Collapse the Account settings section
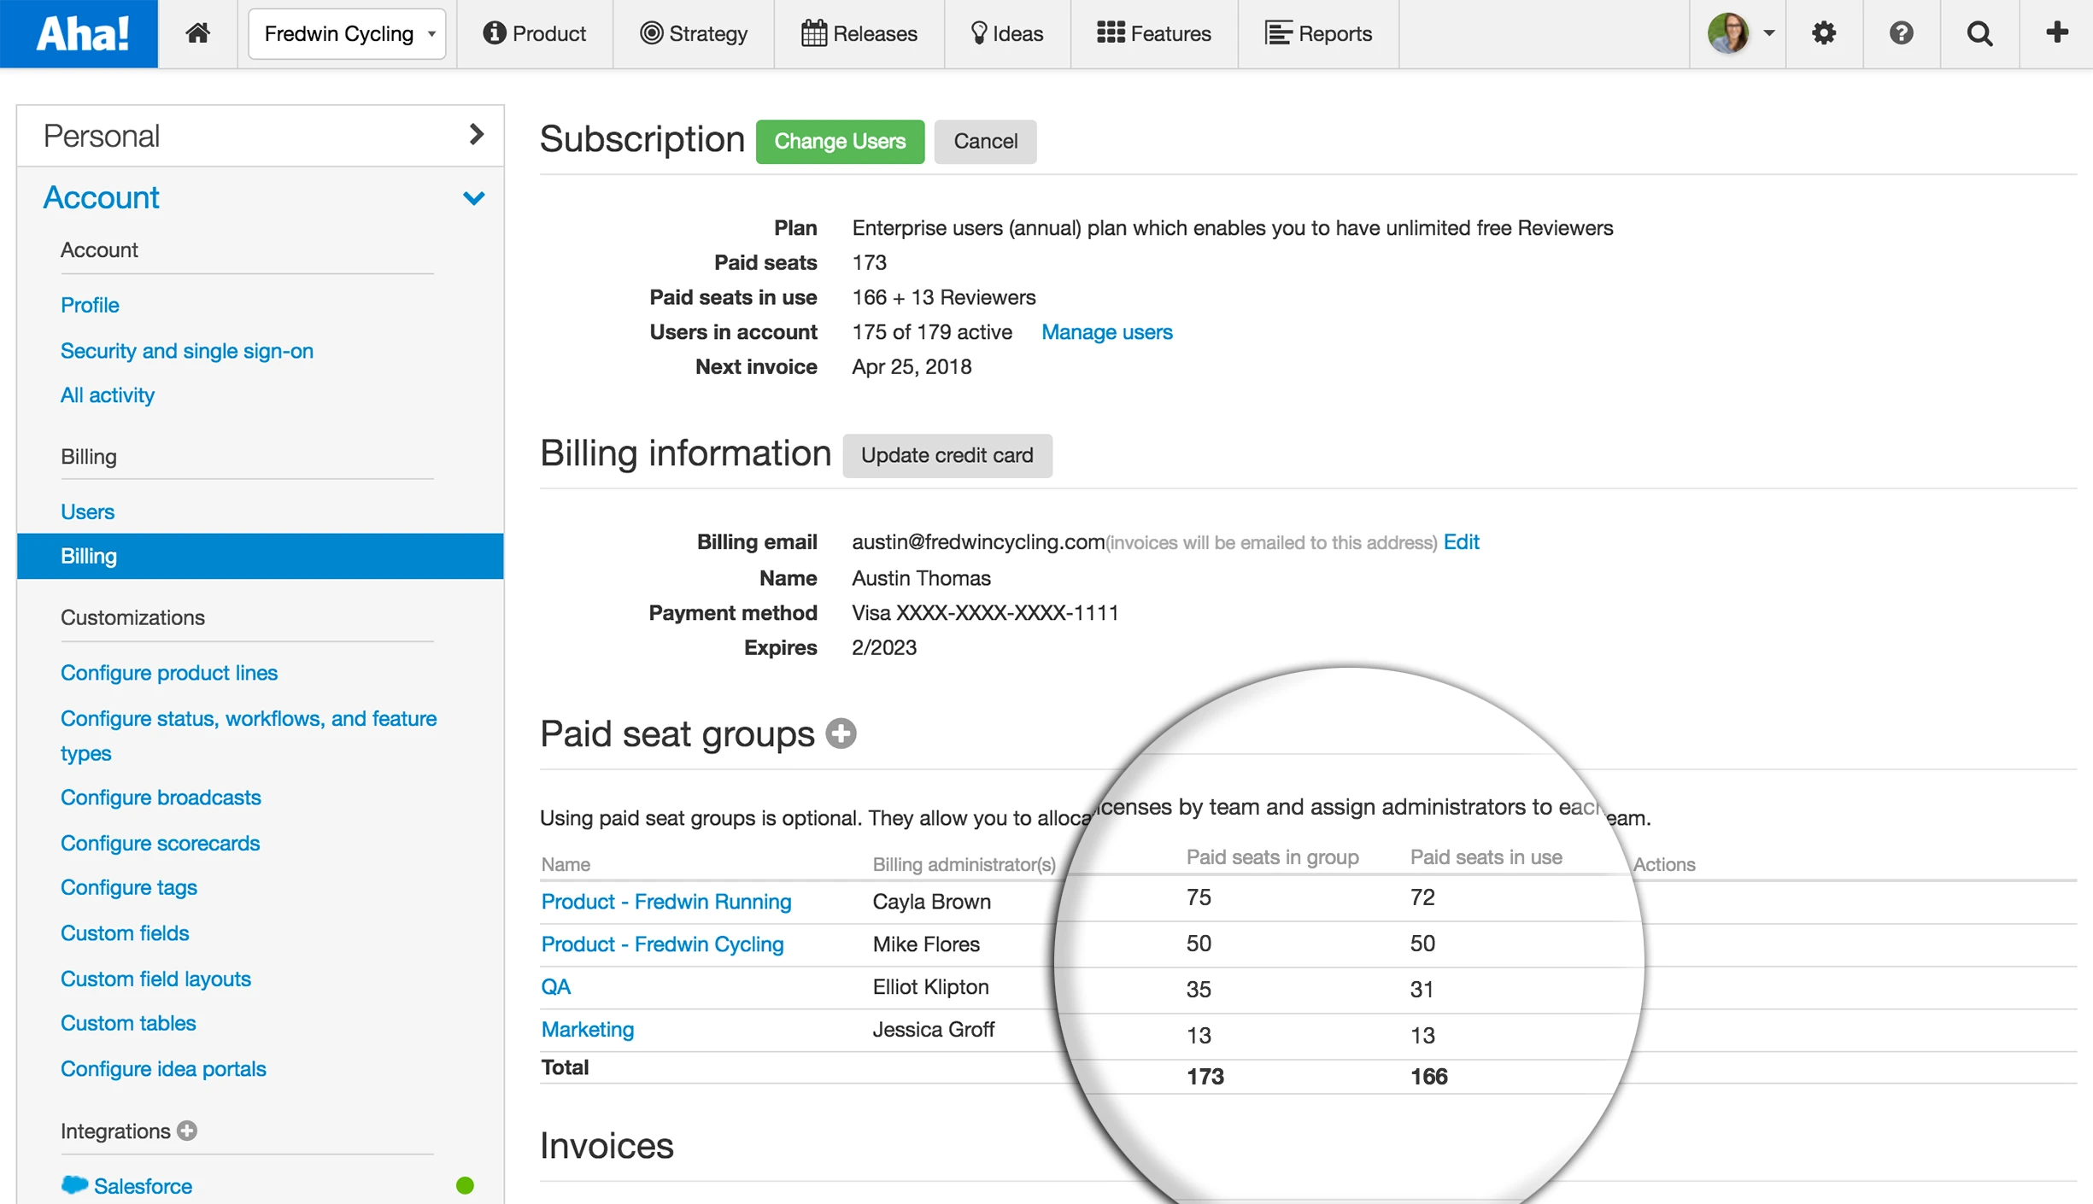 (x=473, y=198)
